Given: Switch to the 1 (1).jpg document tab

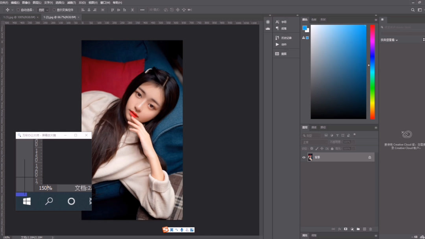Looking at the screenshot, I should pyautogui.click(x=19, y=17).
